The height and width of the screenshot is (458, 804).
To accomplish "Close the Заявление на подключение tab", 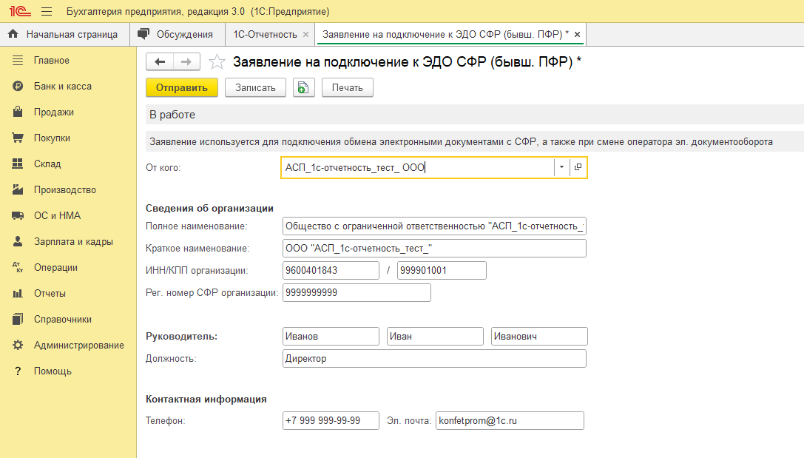I will click(578, 34).
